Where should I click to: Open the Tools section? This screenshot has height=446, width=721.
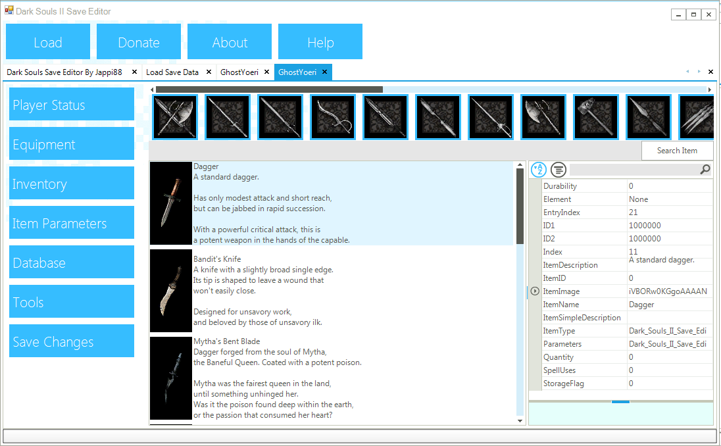coord(72,302)
